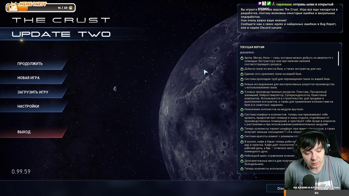This screenshot has height=196, width=349.
Task: Open Настройки from the main menu
Action: [34, 106]
